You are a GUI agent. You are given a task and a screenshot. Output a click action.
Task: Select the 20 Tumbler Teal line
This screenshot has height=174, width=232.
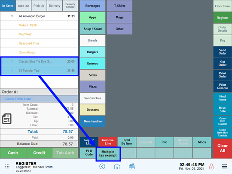(40, 70)
